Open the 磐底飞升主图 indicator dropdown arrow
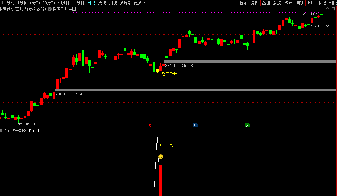This screenshot has height=196, width=337. [50, 9]
